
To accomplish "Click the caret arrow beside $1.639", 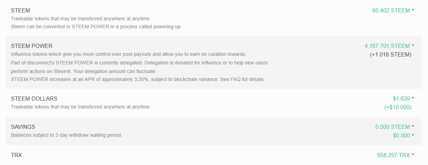I will [x=413, y=99].
